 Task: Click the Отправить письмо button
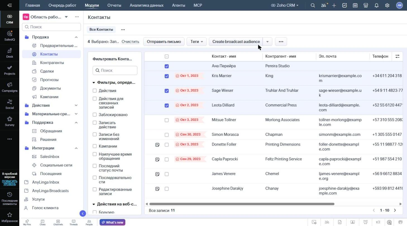point(164,41)
